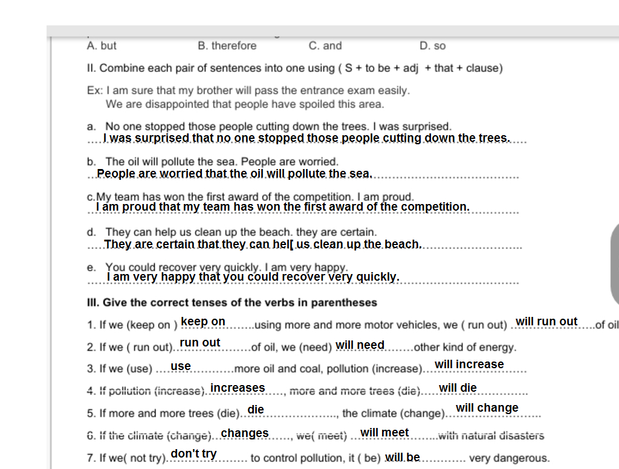Click the text 'more and more trees (die)' in question 4
Image resolution: width=619 pixels, height=469 pixels.
(x=354, y=391)
